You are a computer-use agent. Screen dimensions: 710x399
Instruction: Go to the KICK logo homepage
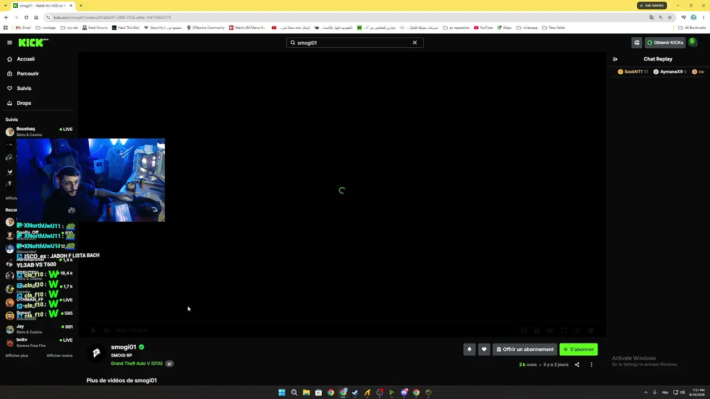(33, 43)
